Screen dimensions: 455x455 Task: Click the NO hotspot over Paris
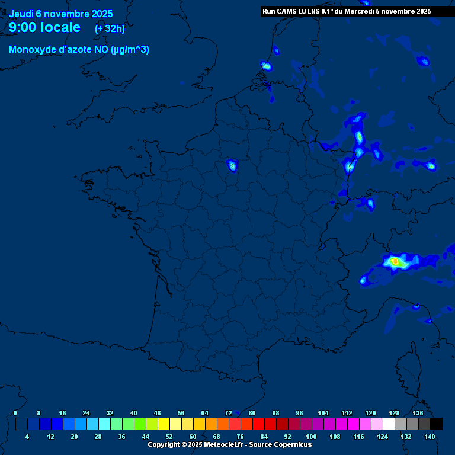(x=232, y=165)
